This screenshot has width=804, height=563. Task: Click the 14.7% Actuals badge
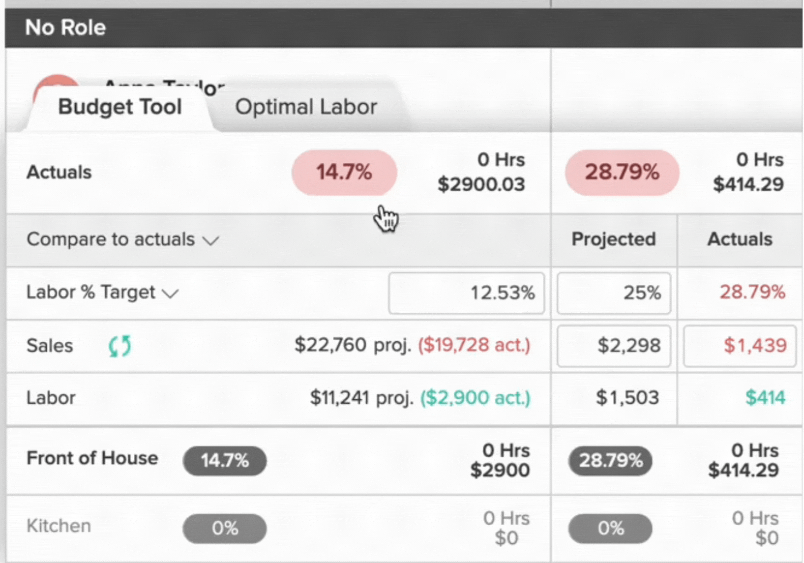click(344, 172)
